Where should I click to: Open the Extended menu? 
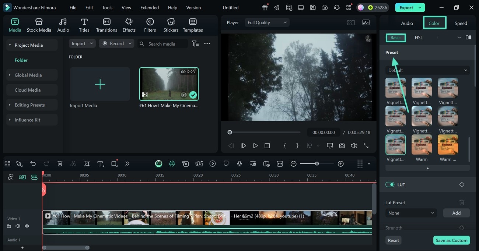pyautogui.click(x=150, y=7)
